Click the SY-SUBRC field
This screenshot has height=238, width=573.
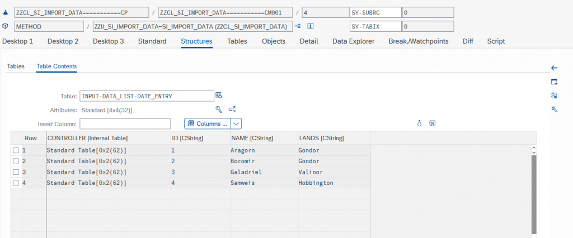(x=375, y=12)
